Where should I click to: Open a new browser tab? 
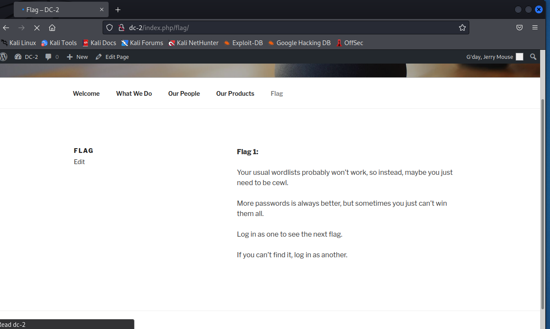[x=118, y=9]
